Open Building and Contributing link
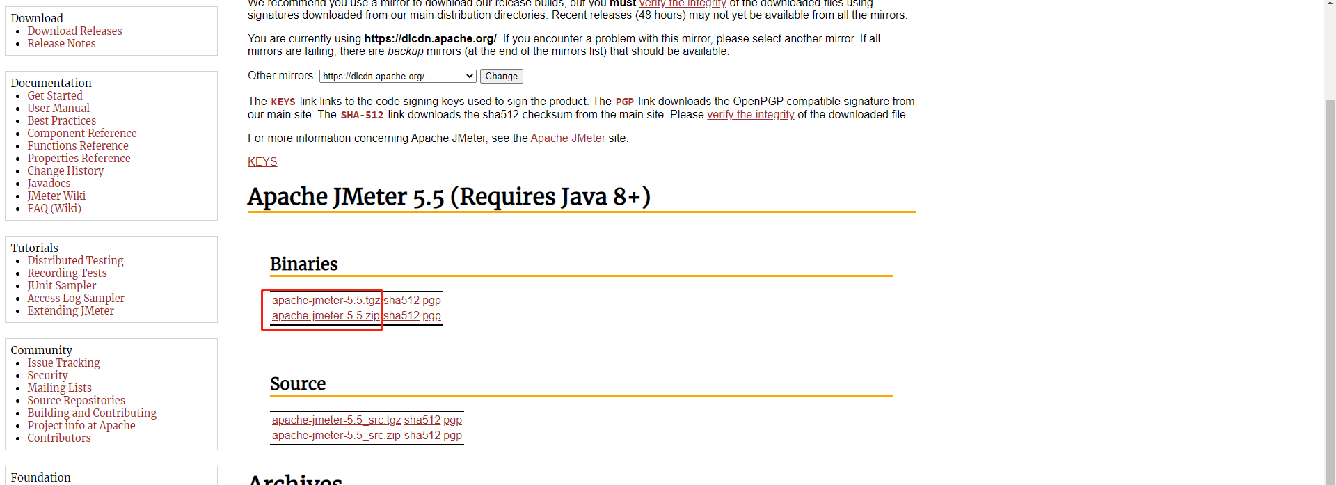Screen dimensions: 1336x485 point(92,413)
